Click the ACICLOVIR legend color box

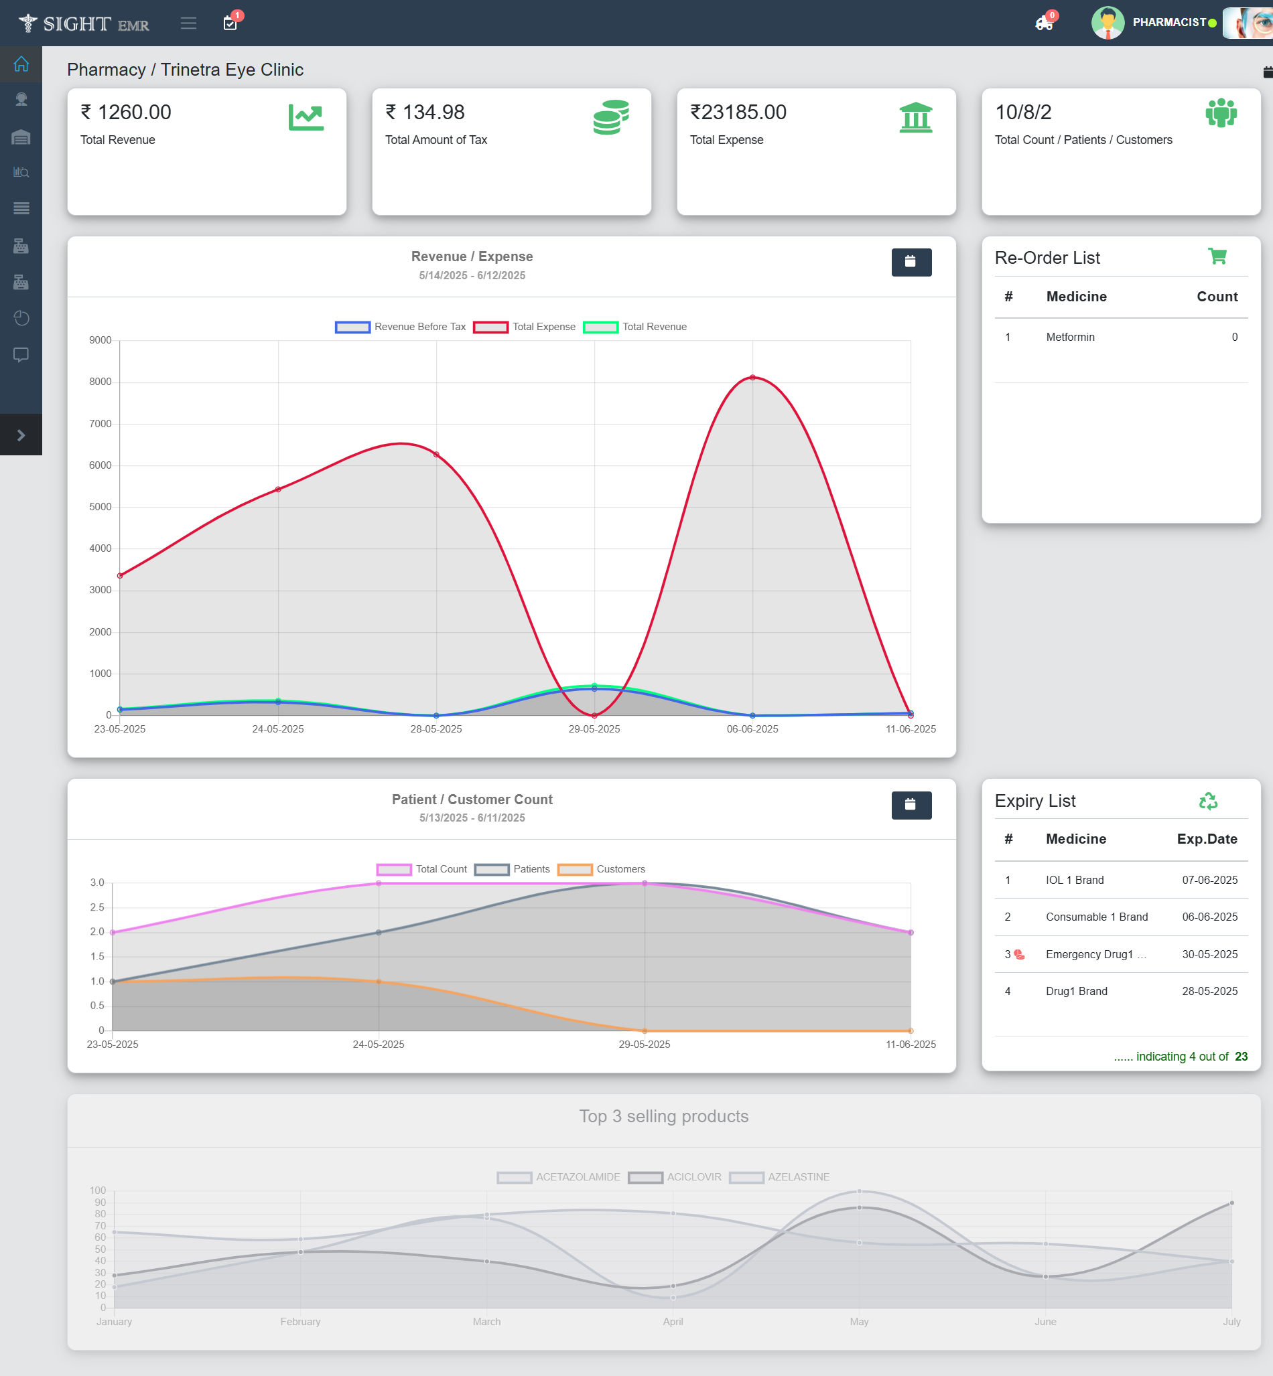click(645, 1177)
